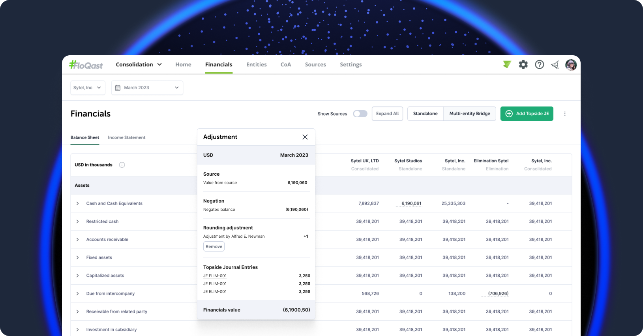Click the info icon beside USD in thousands

point(122,165)
